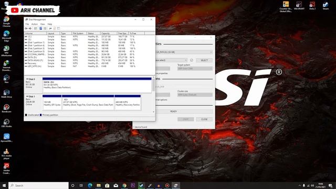Open the View menu in Disk Management
336x189 pixels.
[x=43, y=24]
